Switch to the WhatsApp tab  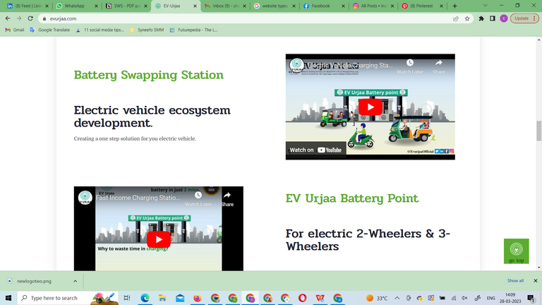[77, 6]
